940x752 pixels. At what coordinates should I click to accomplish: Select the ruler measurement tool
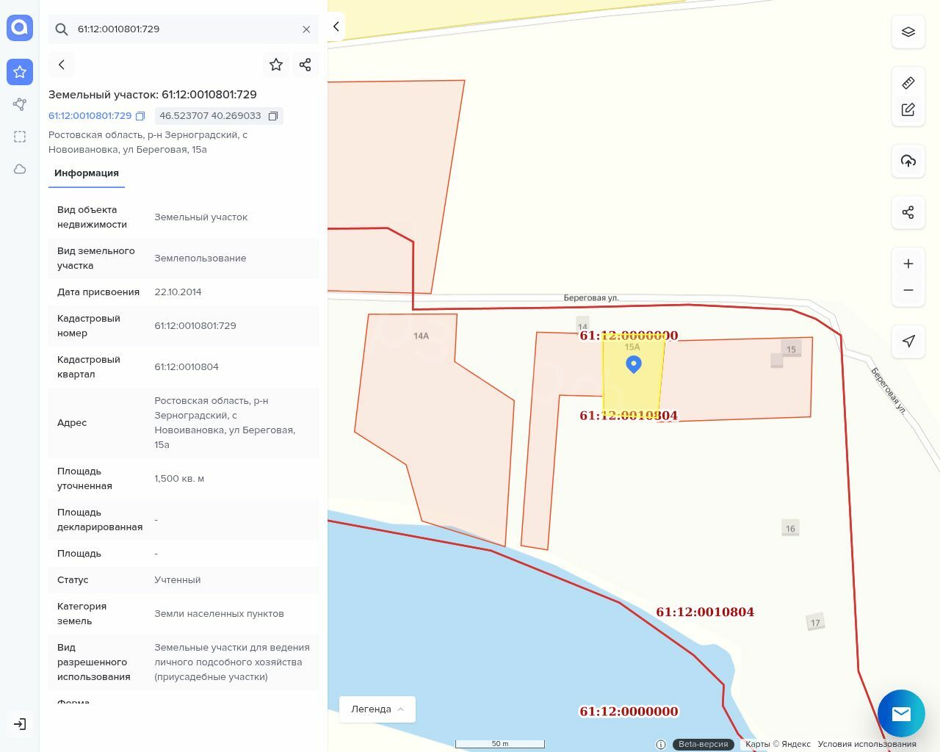point(908,83)
